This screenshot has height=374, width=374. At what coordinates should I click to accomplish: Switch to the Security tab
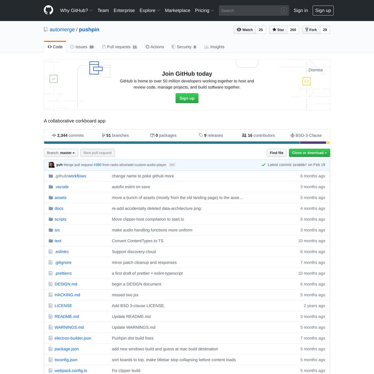pos(184,47)
